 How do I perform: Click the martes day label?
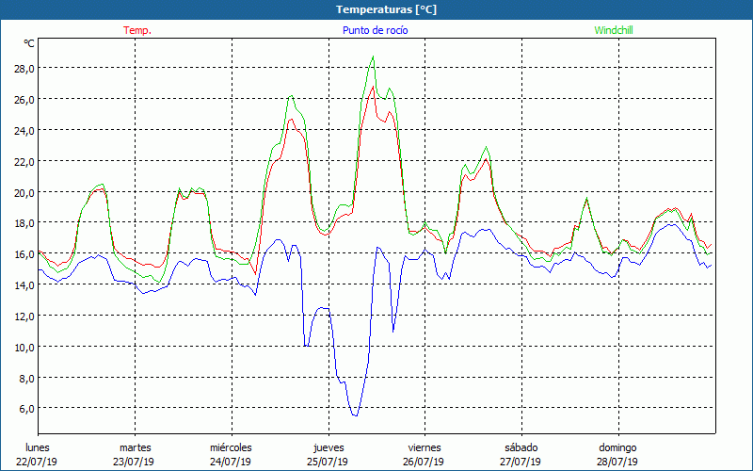tap(136, 447)
